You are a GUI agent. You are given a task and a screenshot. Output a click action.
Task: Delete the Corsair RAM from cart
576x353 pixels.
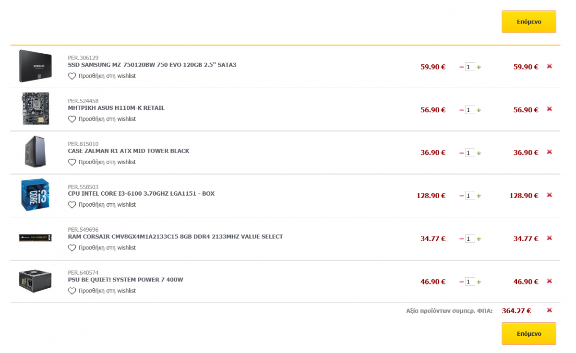550,238
